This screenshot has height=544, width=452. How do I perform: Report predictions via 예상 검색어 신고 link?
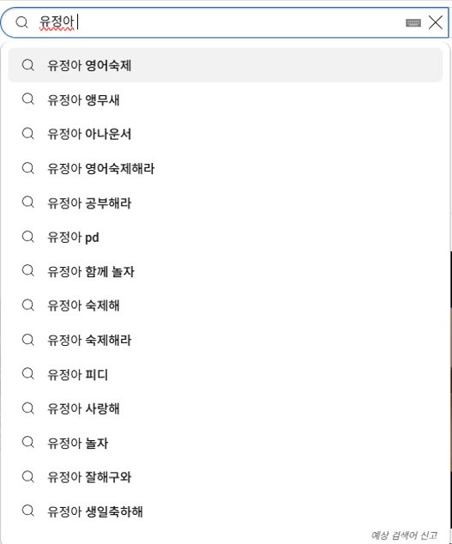(404, 535)
